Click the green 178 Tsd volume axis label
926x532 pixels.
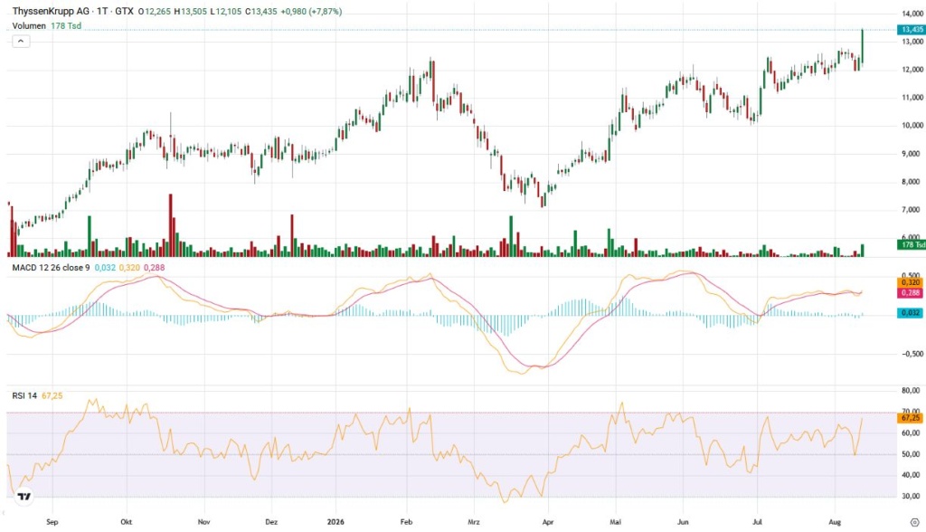point(912,244)
